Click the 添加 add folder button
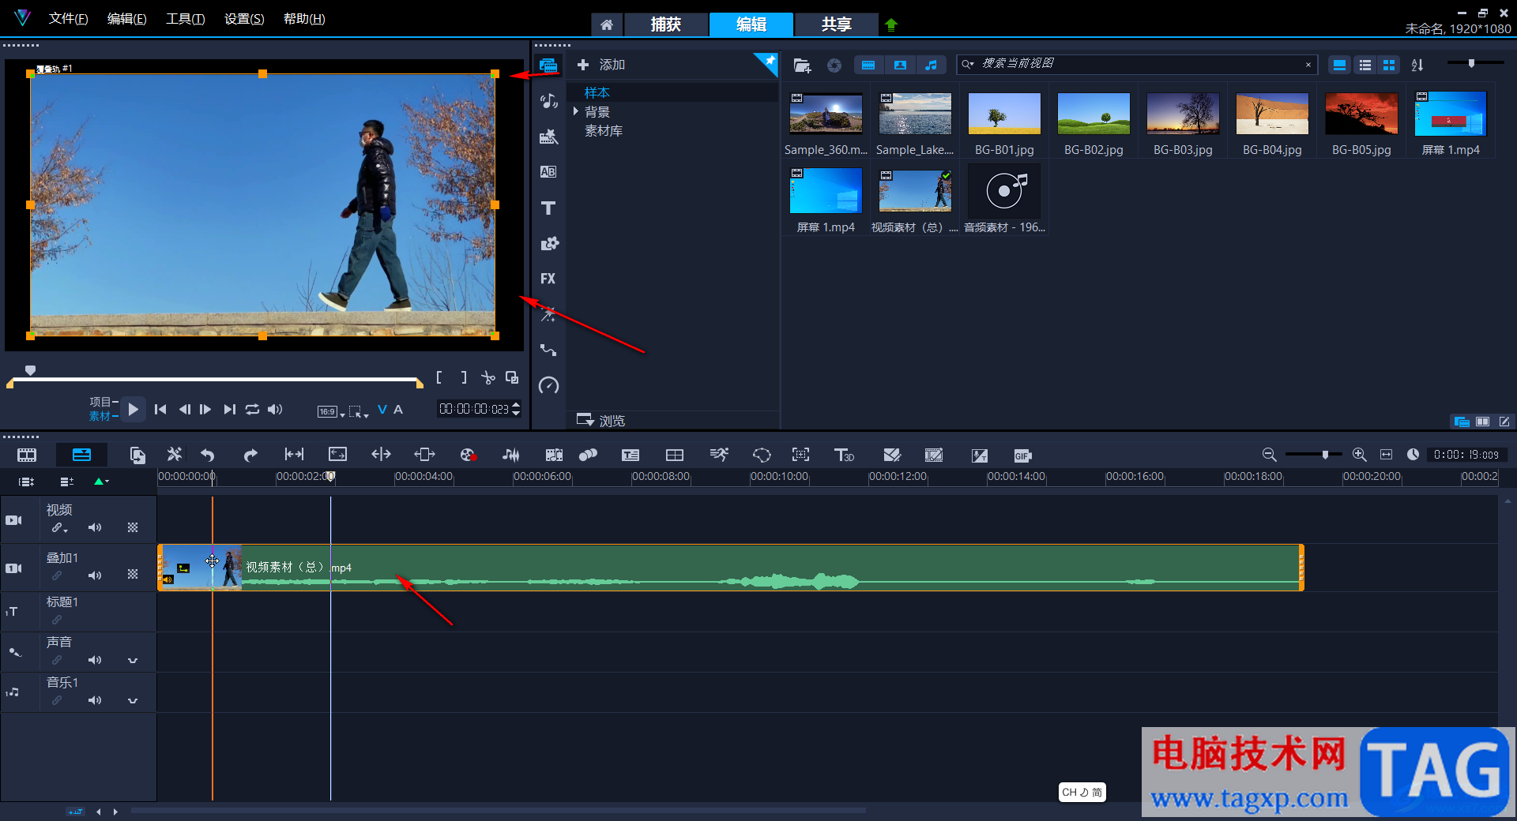The height and width of the screenshot is (821, 1517). click(x=601, y=65)
